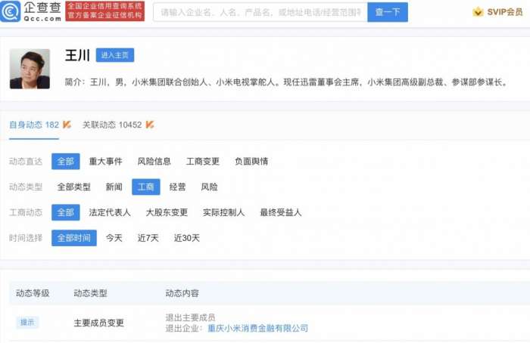
Task: Select 重大事件 filter in 动态直达
Action: coord(106,161)
